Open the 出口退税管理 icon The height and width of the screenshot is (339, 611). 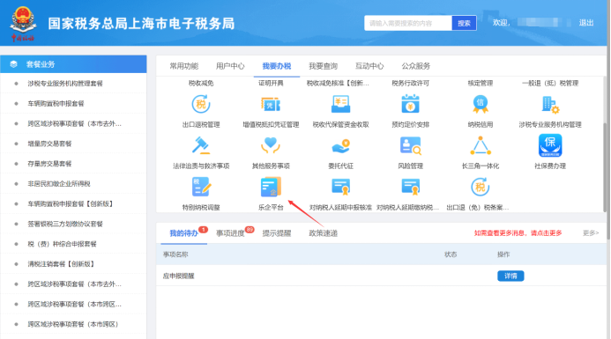[x=201, y=104]
